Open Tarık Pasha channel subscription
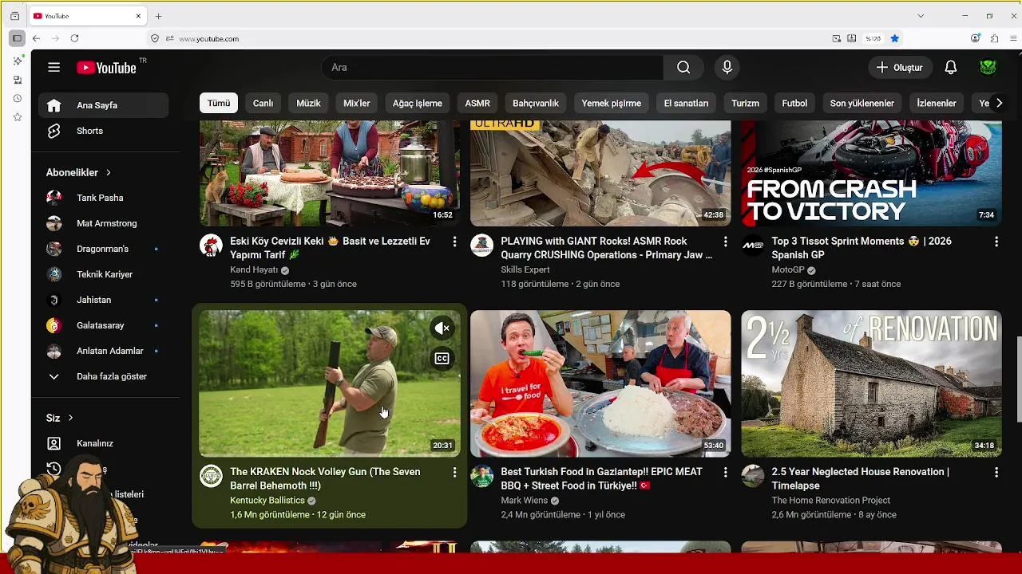Viewport: 1022px width, 574px height. click(x=103, y=198)
